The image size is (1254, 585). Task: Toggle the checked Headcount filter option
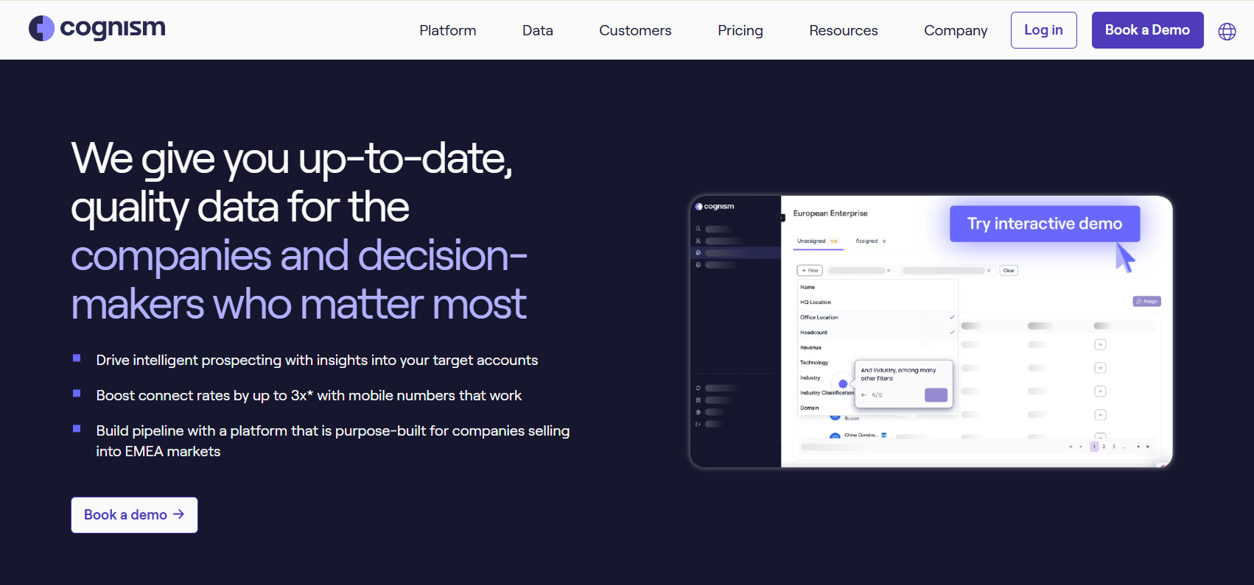878,333
